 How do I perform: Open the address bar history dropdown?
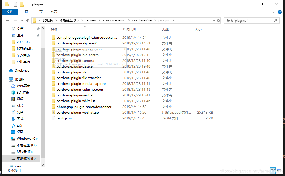coord(214,20)
